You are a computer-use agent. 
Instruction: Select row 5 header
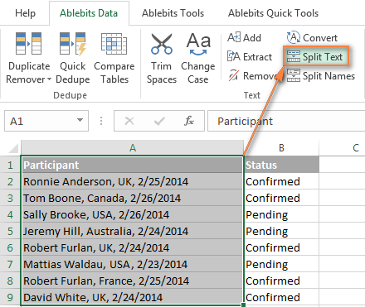coord(10,231)
